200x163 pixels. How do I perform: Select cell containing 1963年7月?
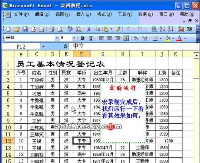point(103,148)
